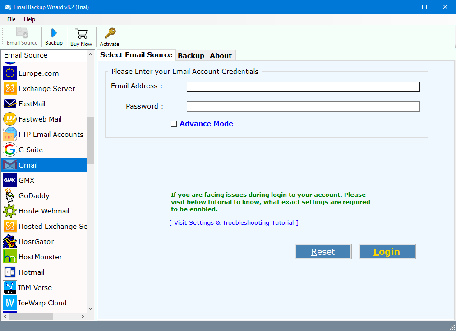Select the FastMail list entry text
This screenshot has height=331, width=456.
32,104
